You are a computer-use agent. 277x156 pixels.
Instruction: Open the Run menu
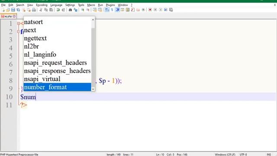point(100,5)
